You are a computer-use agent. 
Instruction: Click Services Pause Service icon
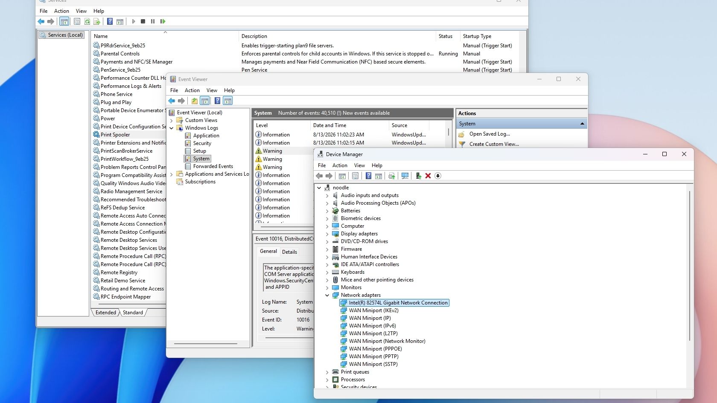[x=153, y=21]
